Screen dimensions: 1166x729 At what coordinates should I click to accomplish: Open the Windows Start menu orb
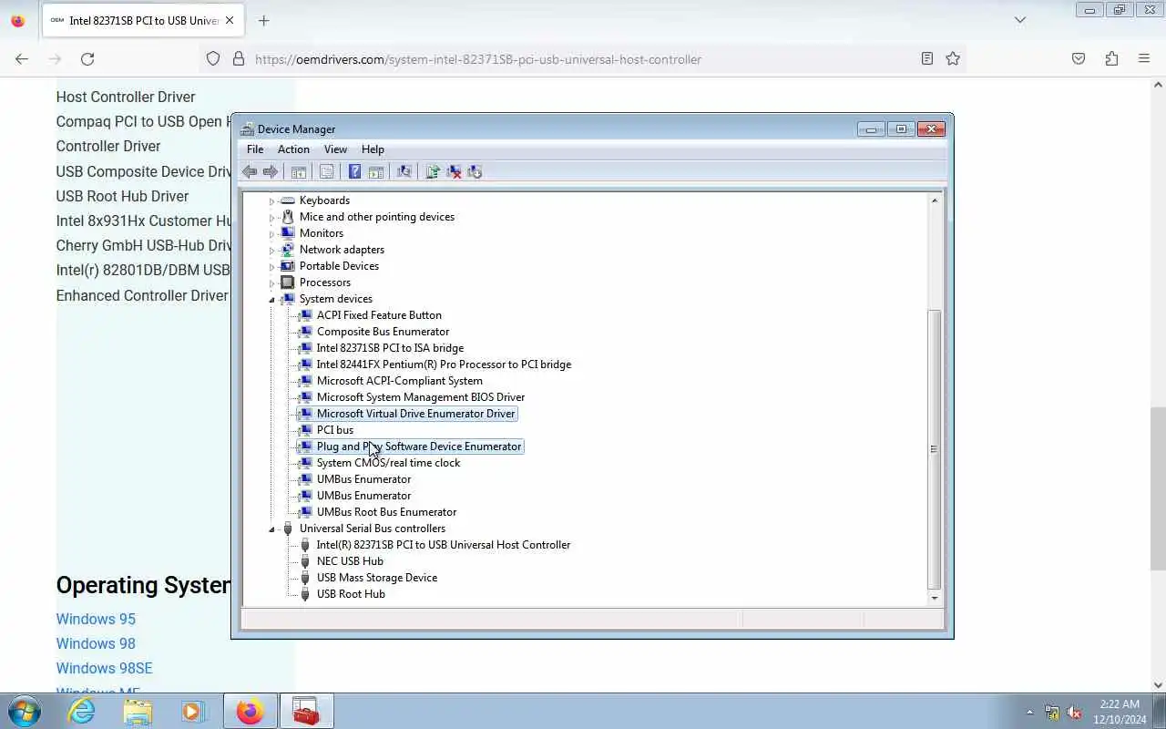tap(24, 711)
